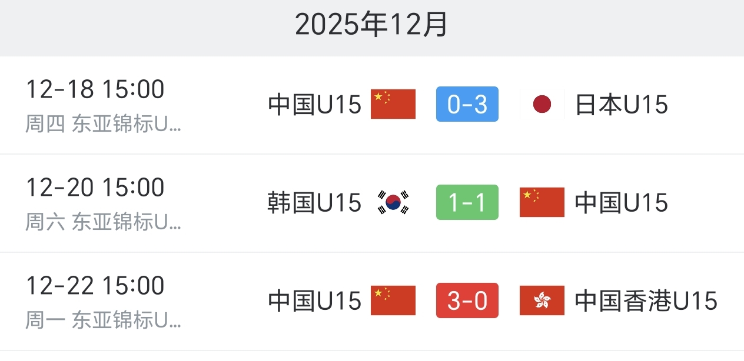The width and height of the screenshot is (744, 361).
Task: Click the 2025年12月 month header
Action: [372, 25]
